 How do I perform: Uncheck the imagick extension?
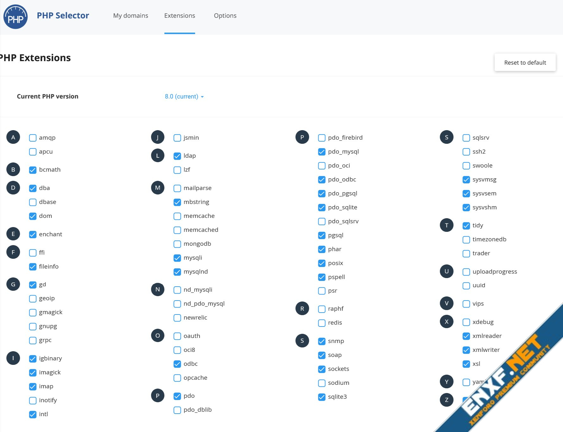(33, 372)
